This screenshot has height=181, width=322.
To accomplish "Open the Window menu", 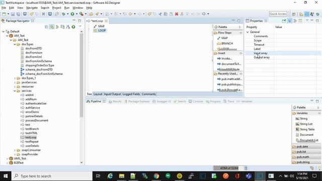I will pyautogui.click(x=77, y=8).
